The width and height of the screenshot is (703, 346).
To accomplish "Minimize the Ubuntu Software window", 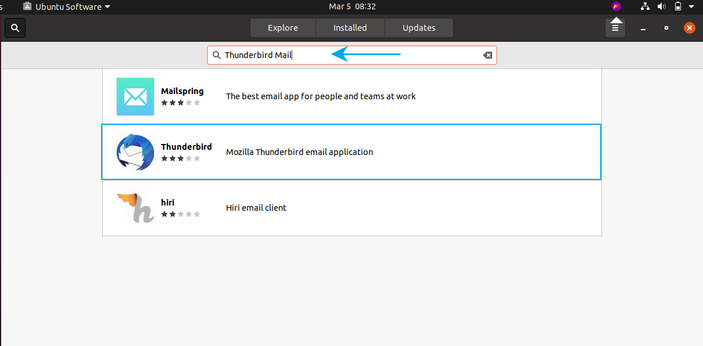I will 643,28.
